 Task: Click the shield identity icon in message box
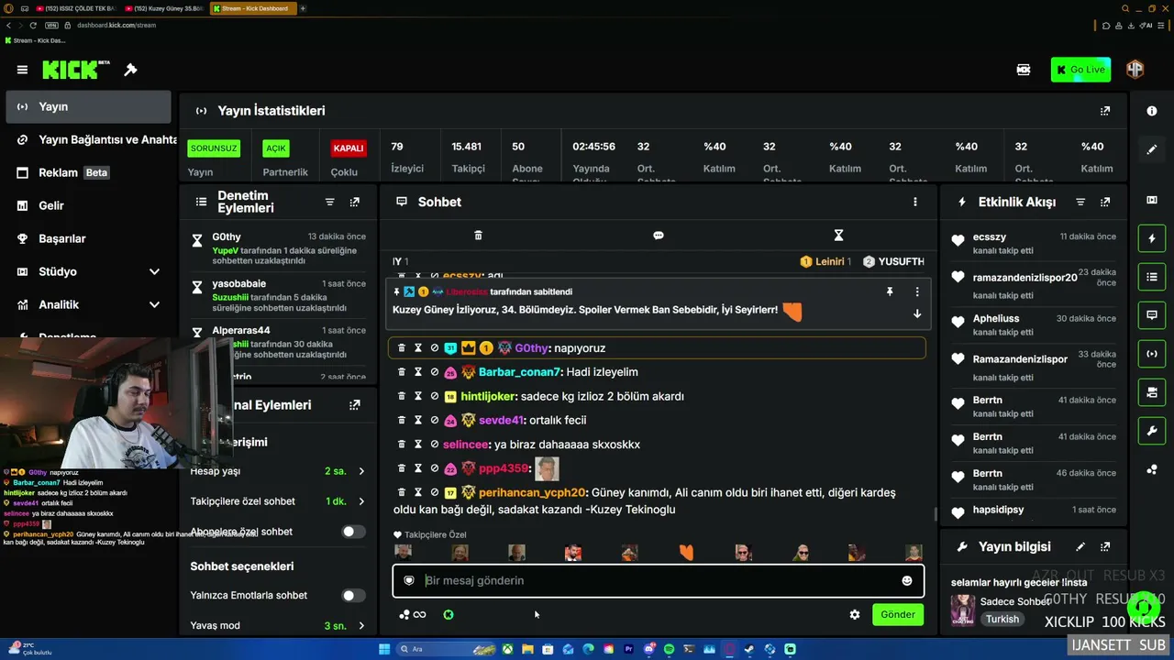pyautogui.click(x=409, y=580)
